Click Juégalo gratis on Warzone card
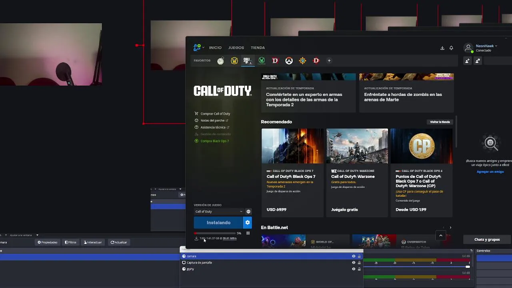The image size is (512, 288). 344,210
